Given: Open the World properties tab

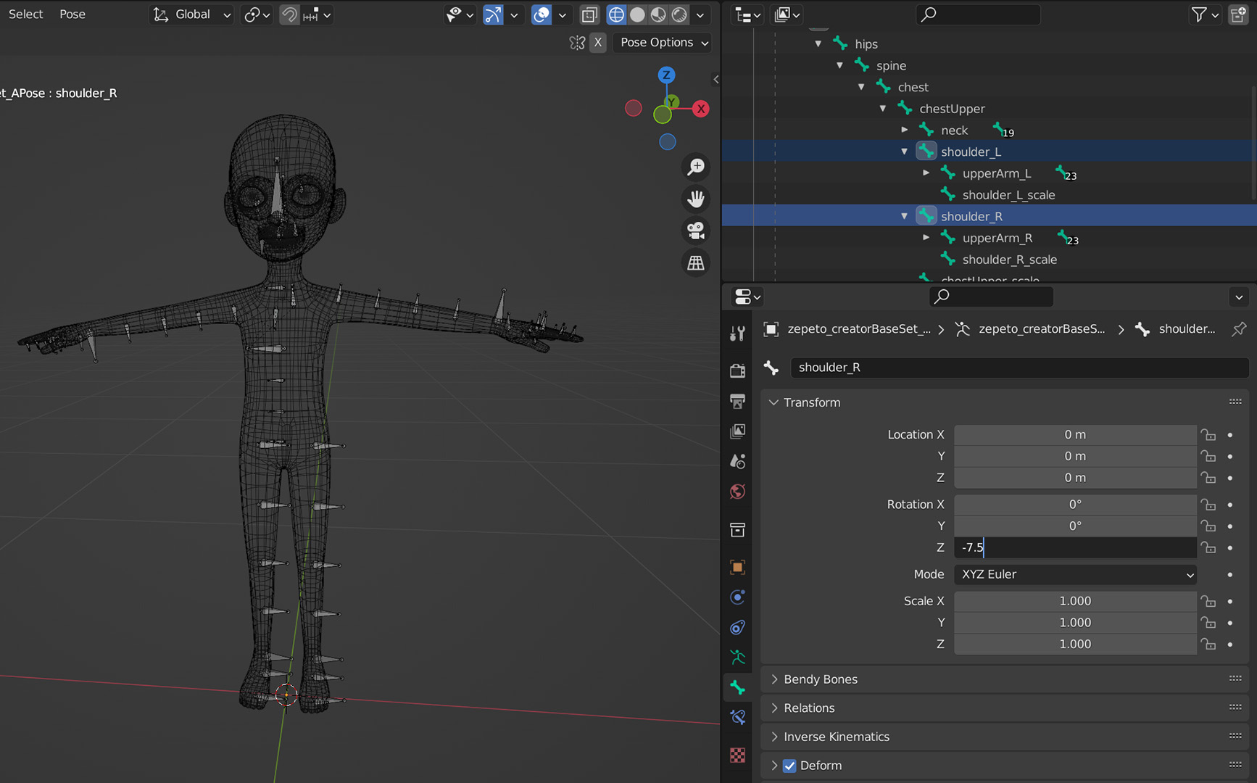Looking at the screenshot, I should click(x=737, y=492).
